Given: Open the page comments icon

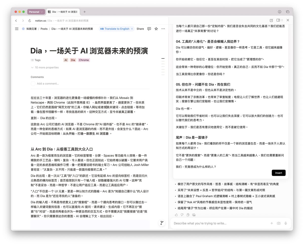Looking at the screenshot, I should coord(149,29).
